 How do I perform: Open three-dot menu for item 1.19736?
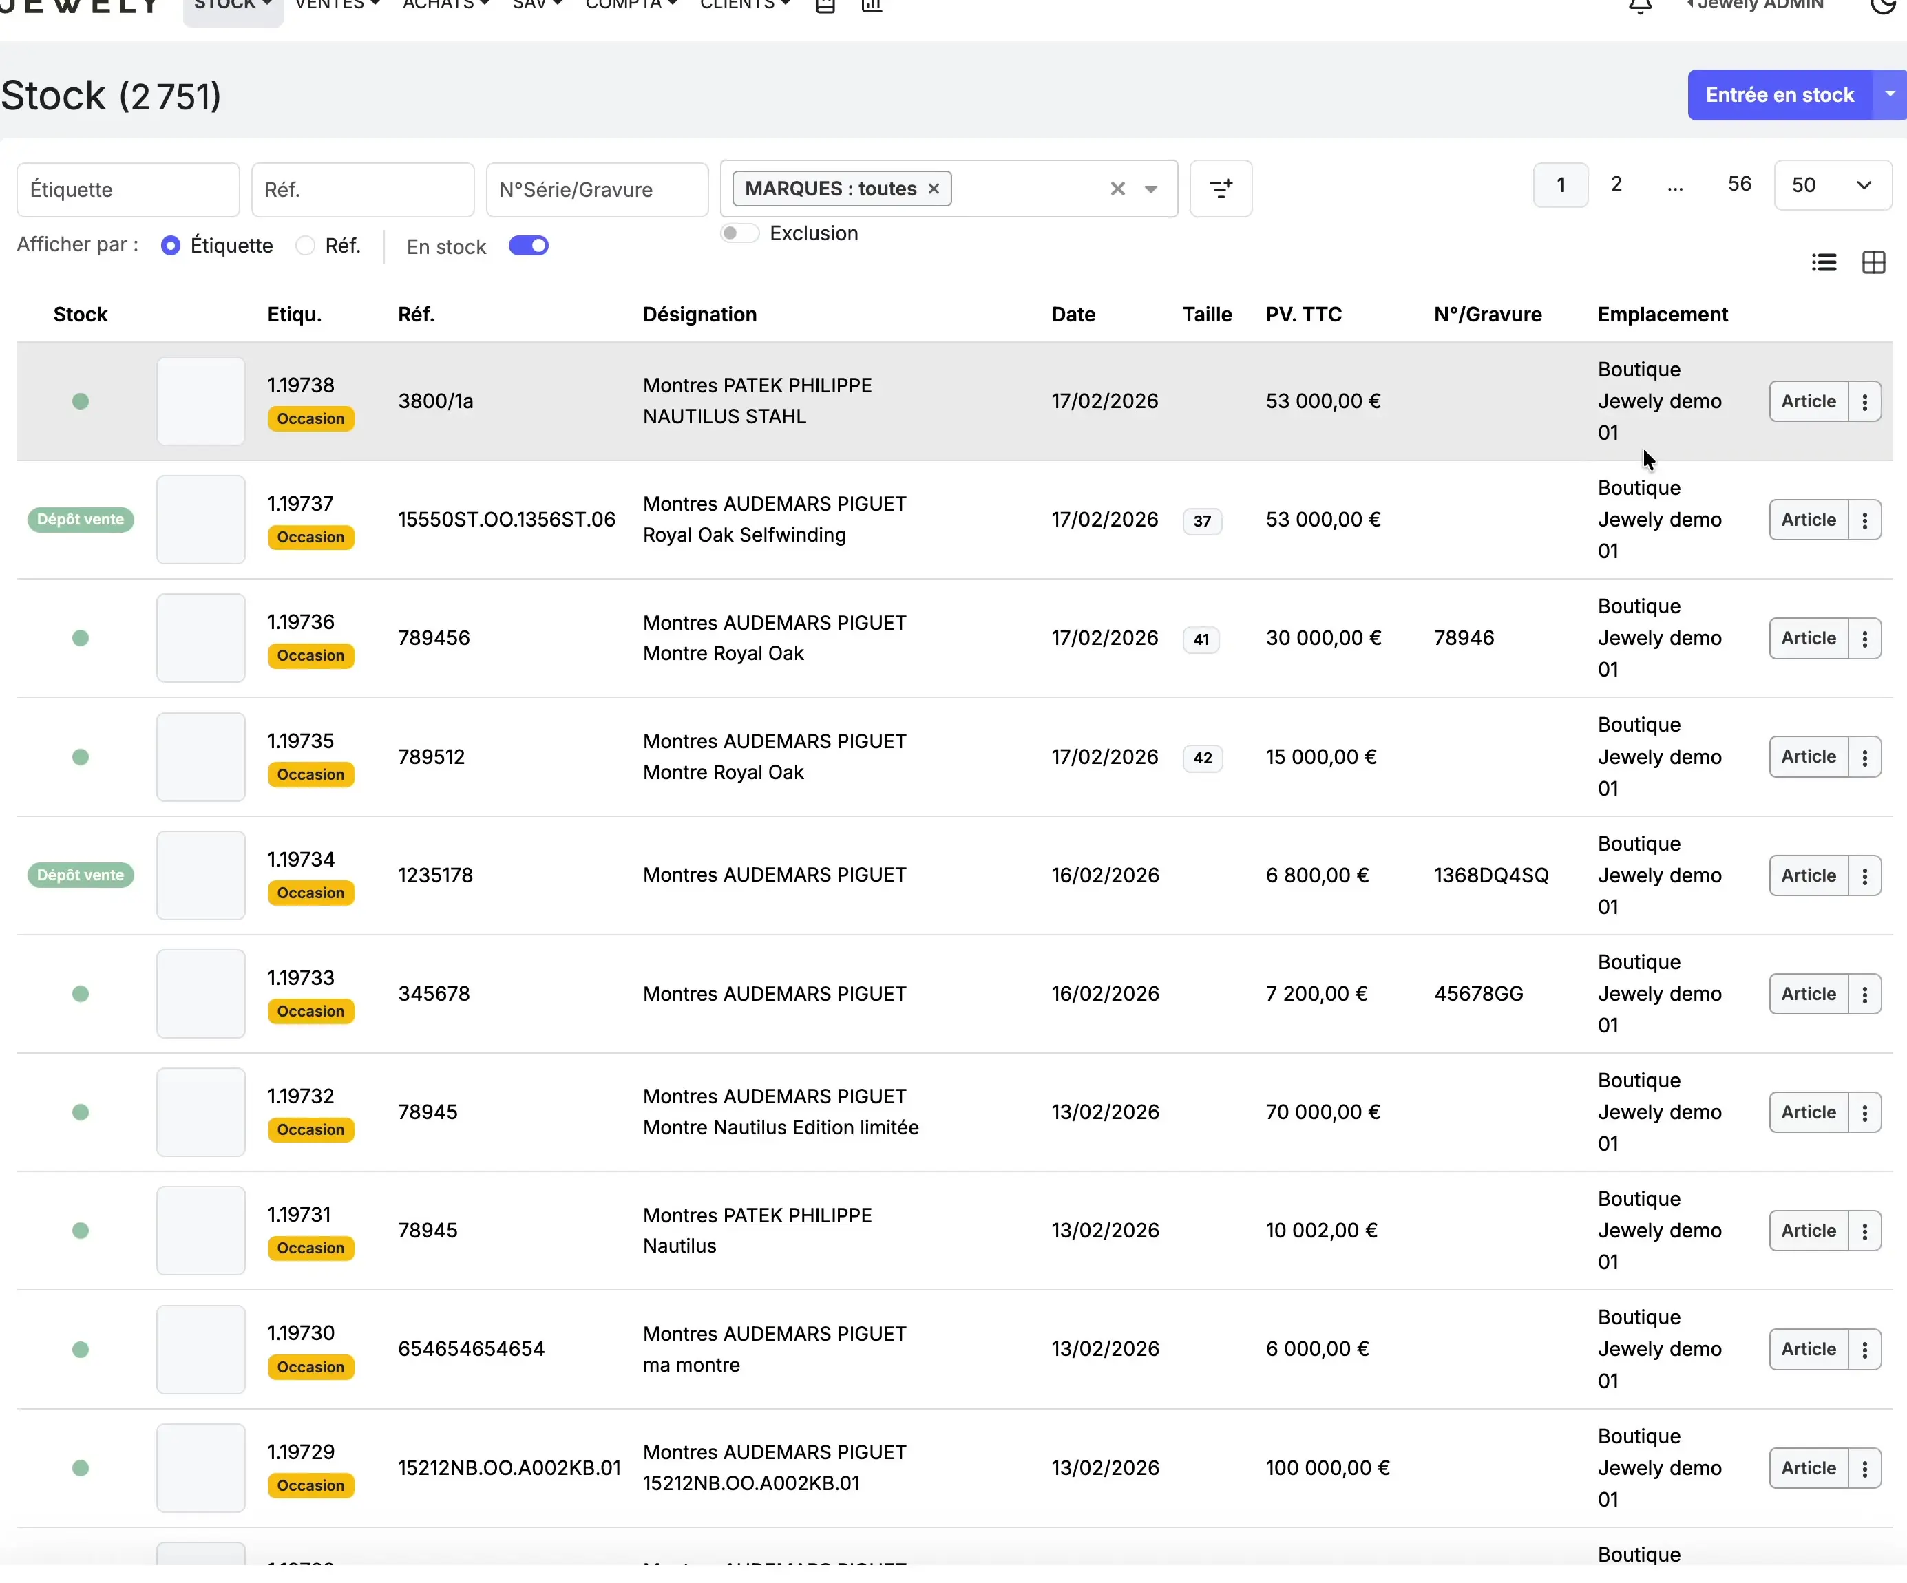[1864, 638]
